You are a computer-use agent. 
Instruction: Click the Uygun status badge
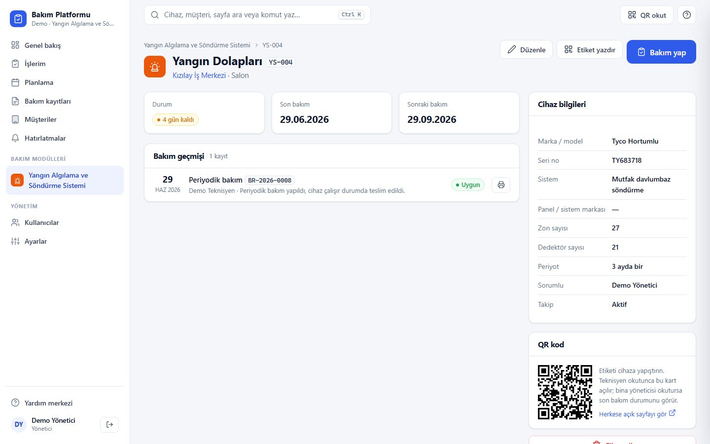point(468,185)
